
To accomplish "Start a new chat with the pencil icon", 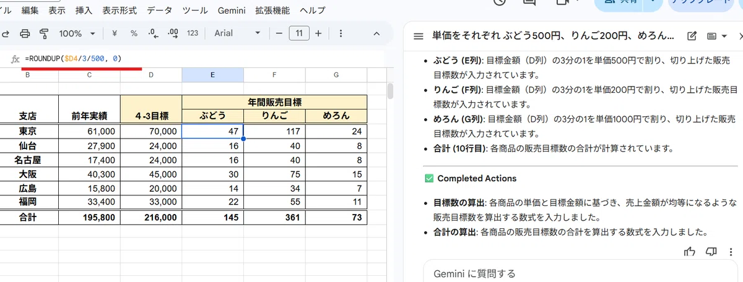I will [x=692, y=36].
